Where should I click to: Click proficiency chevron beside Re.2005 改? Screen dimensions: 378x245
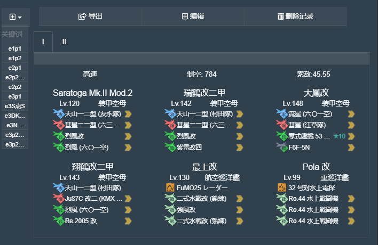tap(128, 221)
